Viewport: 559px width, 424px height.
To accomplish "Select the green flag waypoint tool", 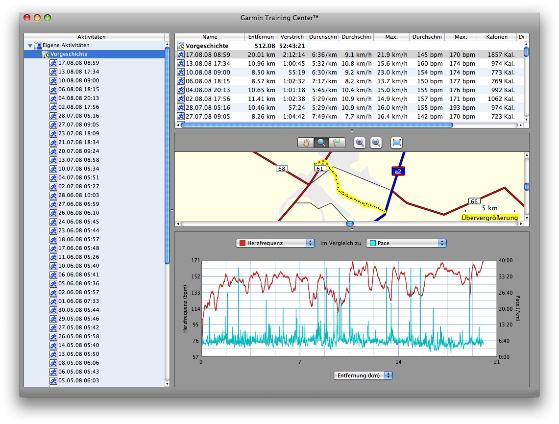I will point(337,143).
